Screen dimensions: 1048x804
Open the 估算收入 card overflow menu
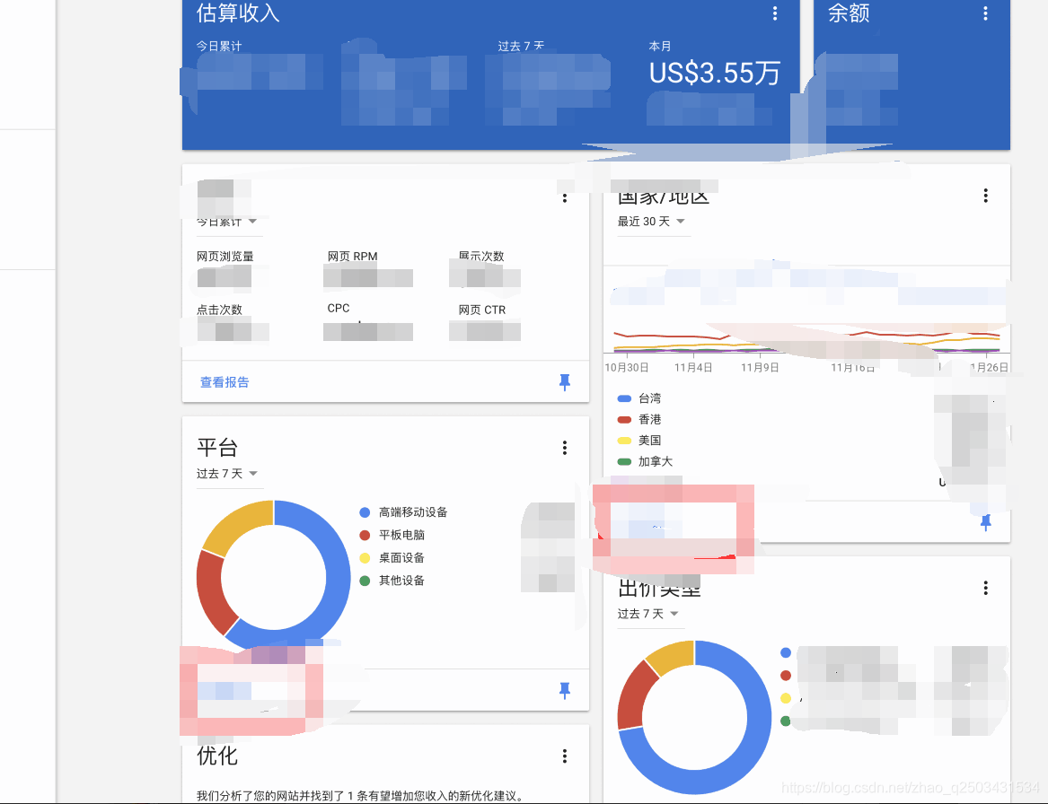click(774, 13)
